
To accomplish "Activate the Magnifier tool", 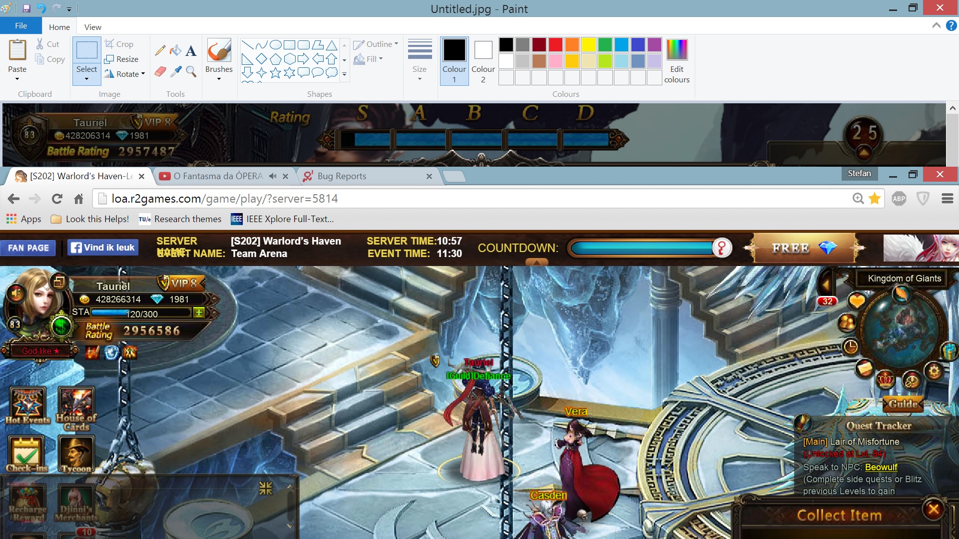I will click(x=191, y=72).
